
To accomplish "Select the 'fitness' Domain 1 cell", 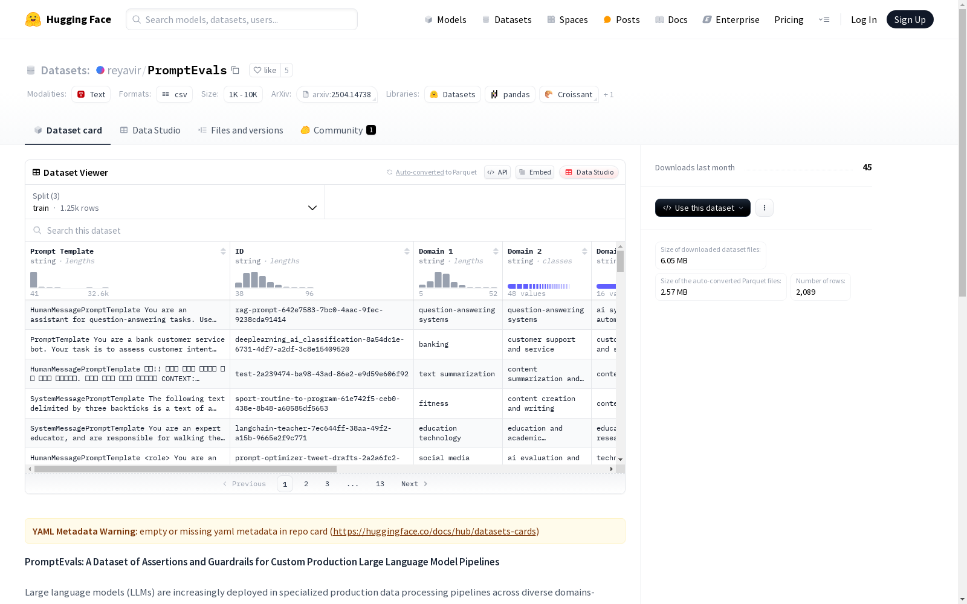I will 458,403.
